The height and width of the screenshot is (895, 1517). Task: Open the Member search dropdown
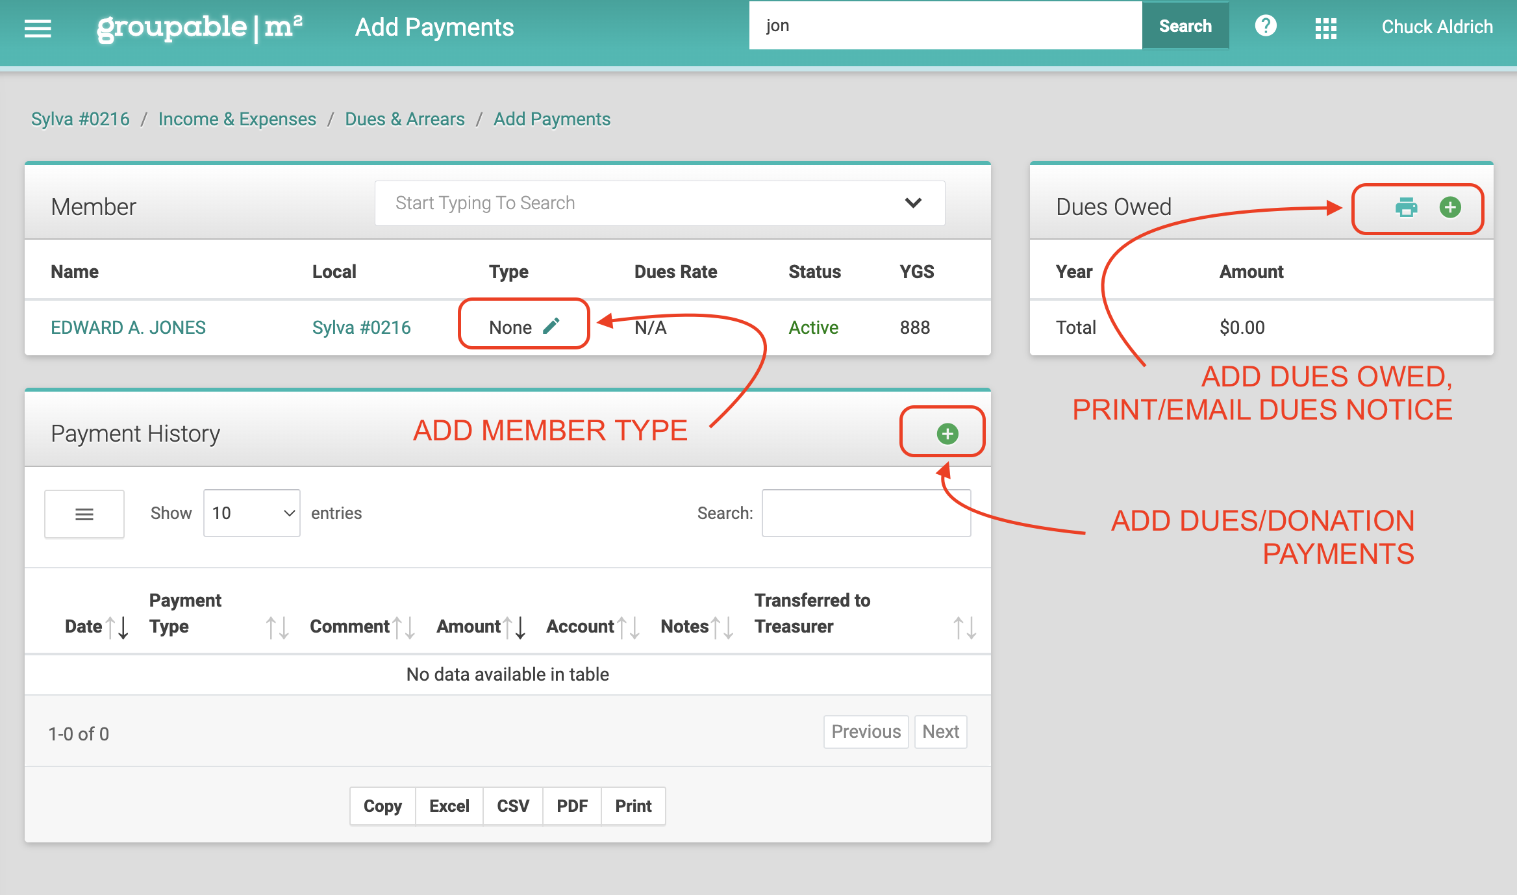[660, 203]
